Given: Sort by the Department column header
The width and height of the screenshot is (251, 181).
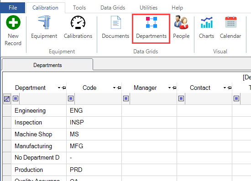Looking at the screenshot, I should point(30,88).
